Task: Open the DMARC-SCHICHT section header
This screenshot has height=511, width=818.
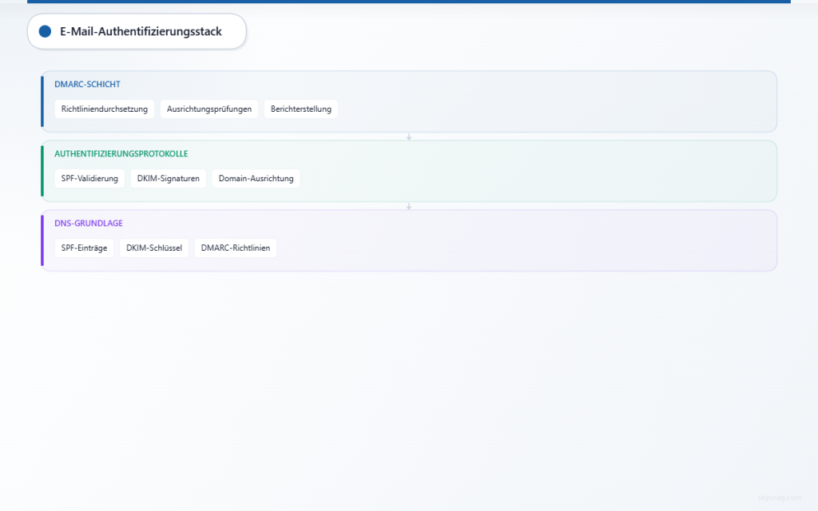Action: coord(85,84)
